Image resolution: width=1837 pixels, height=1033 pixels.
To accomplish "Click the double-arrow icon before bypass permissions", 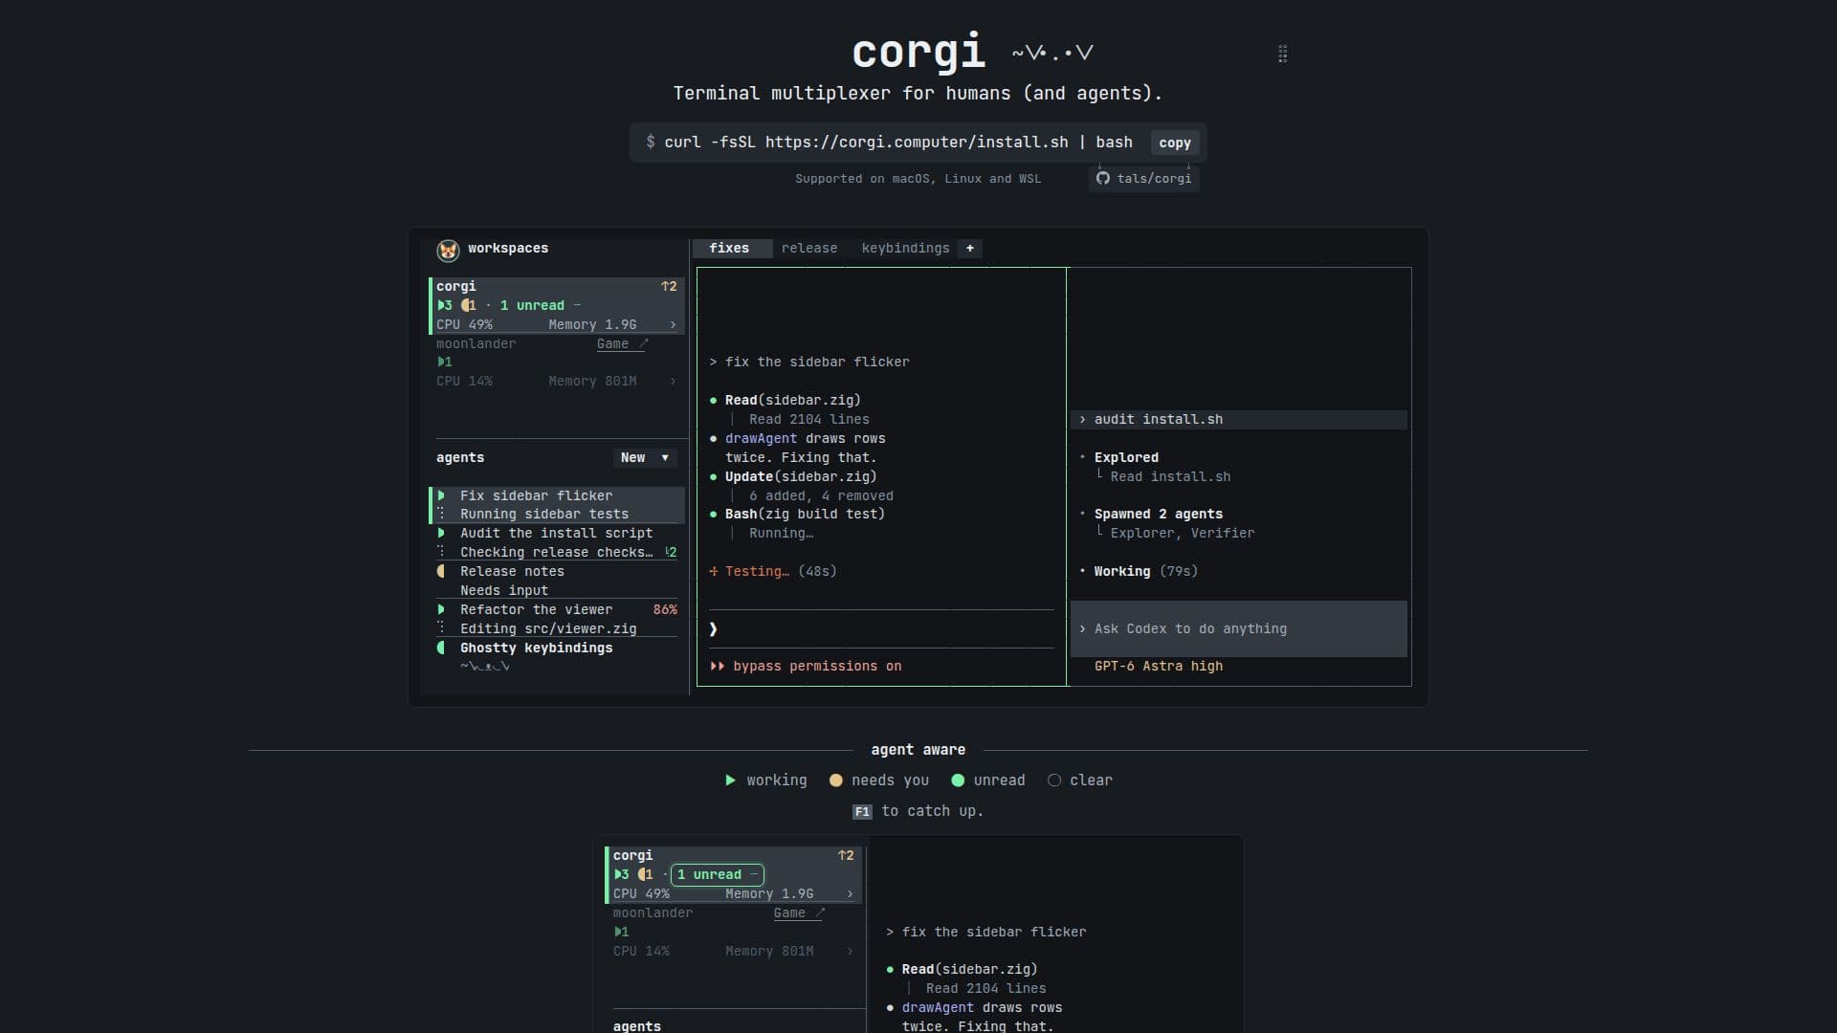I will pyautogui.click(x=717, y=667).
